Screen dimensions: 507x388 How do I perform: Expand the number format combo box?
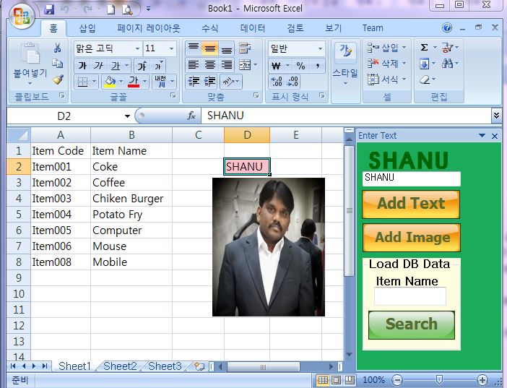click(x=320, y=49)
